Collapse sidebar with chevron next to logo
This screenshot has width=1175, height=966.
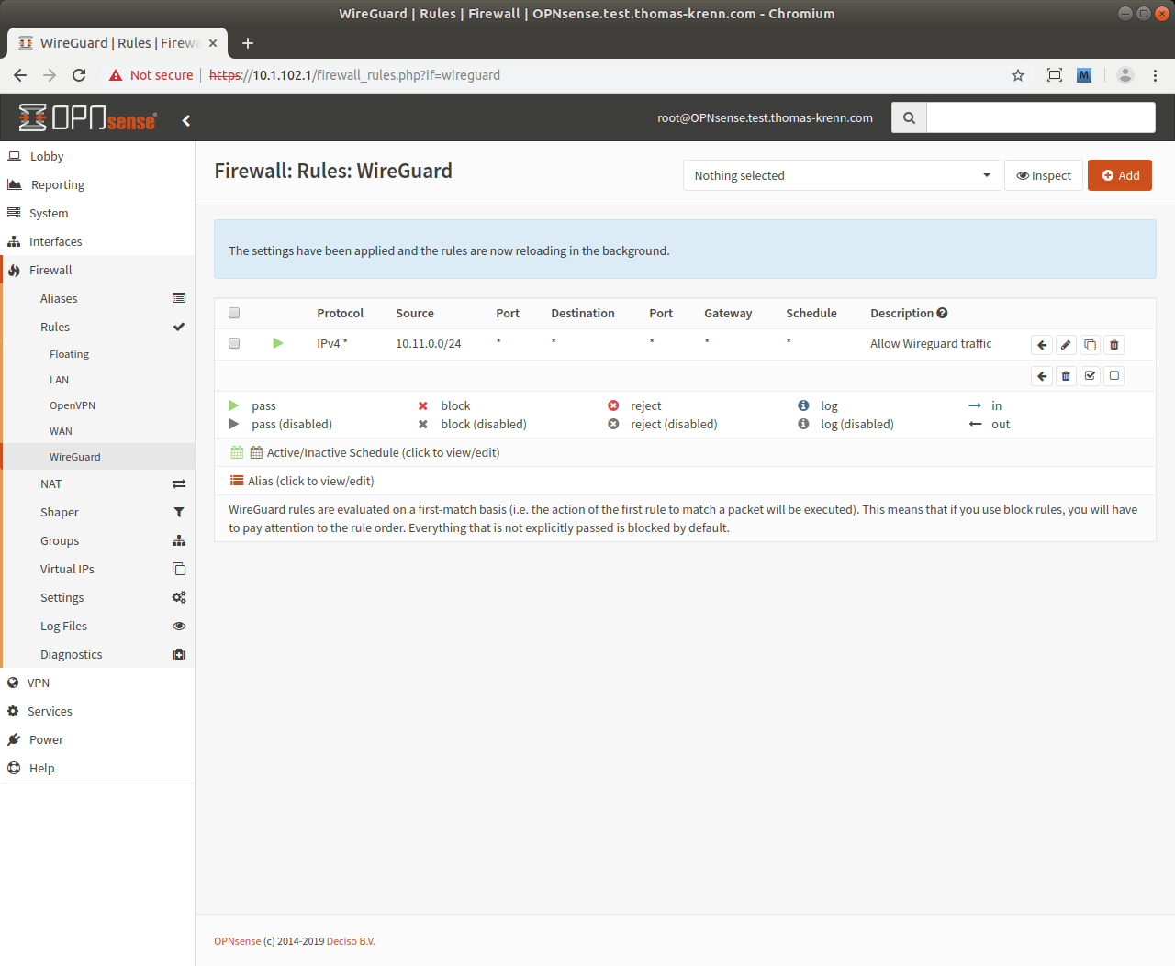pos(186,120)
